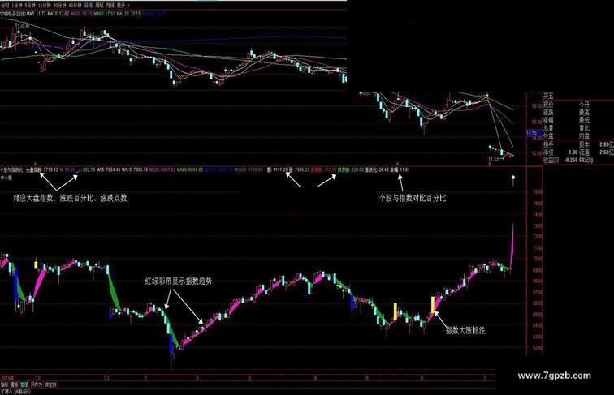Click the 今开 field in quote panel

(584, 105)
